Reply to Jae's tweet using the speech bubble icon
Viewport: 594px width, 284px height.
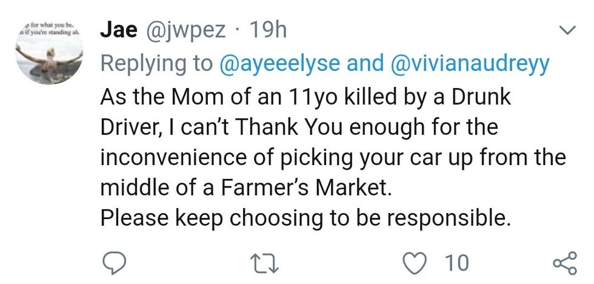(113, 262)
